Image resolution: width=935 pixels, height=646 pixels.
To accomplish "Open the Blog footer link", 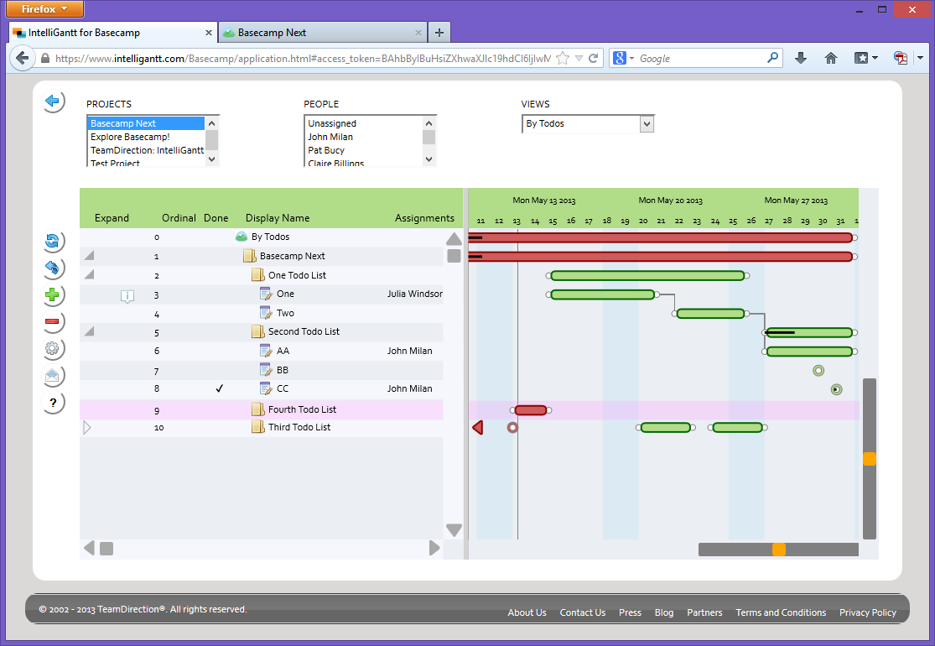I will 663,612.
